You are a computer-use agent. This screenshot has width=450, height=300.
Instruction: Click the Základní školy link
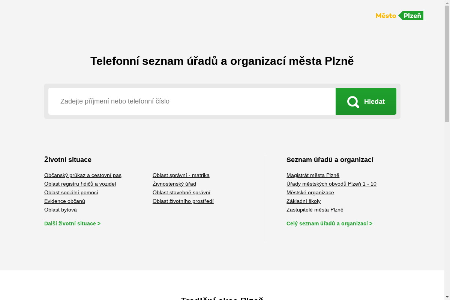304,201
